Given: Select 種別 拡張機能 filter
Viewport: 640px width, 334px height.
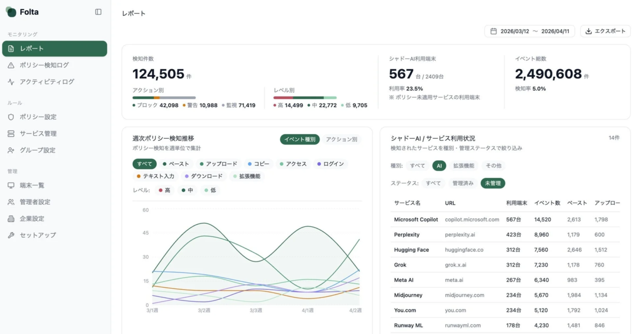Looking at the screenshot, I should pyautogui.click(x=464, y=166).
